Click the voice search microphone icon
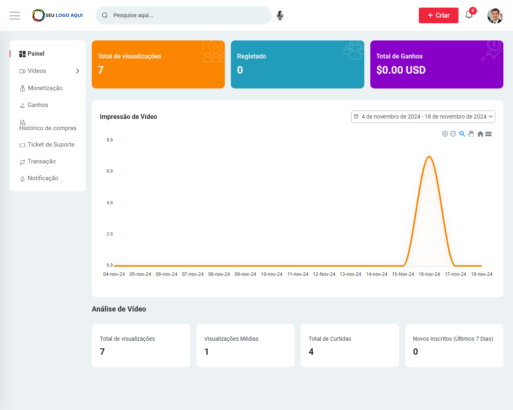The width and height of the screenshot is (513, 410). (280, 15)
